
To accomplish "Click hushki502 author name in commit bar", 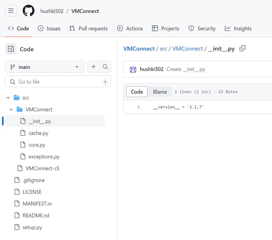I will 152,69.
